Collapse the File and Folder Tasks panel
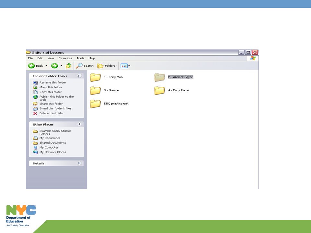Image resolution: width=311 pixels, height=233 pixels. coord(79,76)
